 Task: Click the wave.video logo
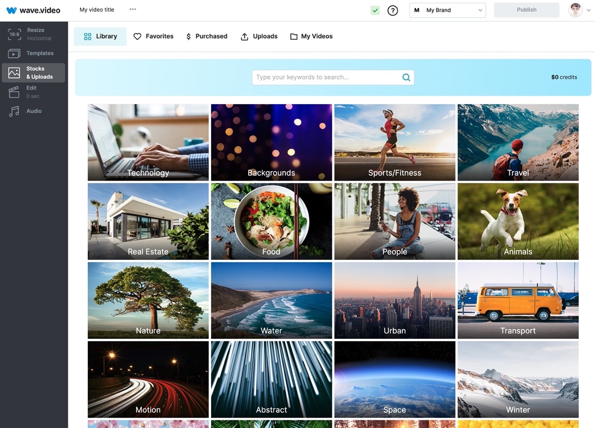[33, 10]
